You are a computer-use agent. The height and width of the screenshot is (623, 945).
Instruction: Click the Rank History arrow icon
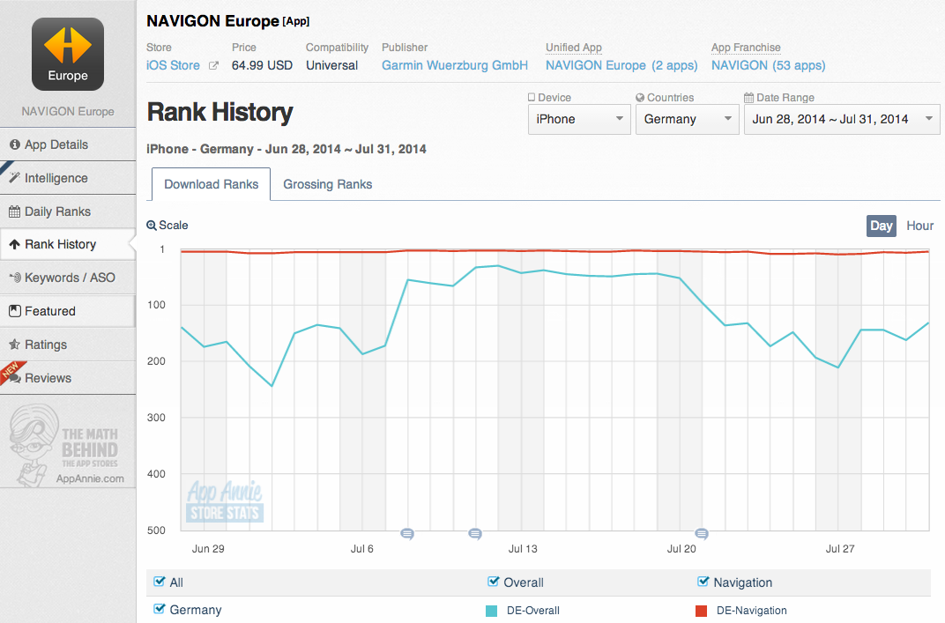14,245
